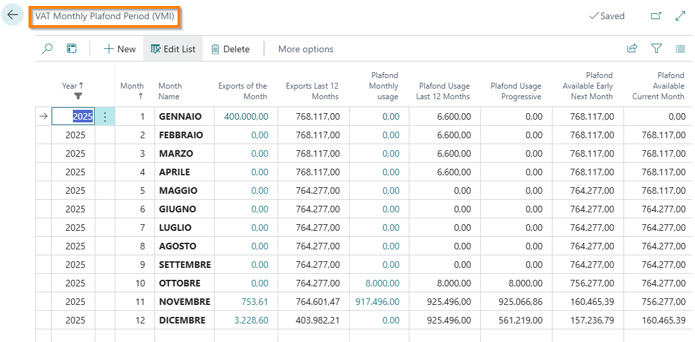This screenshot has width=695, height=342.
Task: Toggle the filter pane funnel icon
Action: point(656,49)
